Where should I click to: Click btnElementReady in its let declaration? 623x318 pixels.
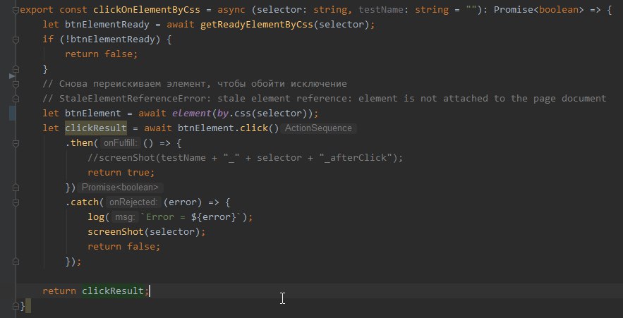tap(107, 25)
